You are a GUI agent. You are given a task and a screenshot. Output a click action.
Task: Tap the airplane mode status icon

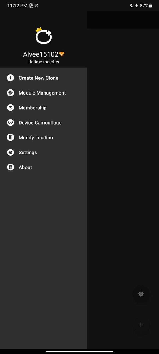coord(137,6)
